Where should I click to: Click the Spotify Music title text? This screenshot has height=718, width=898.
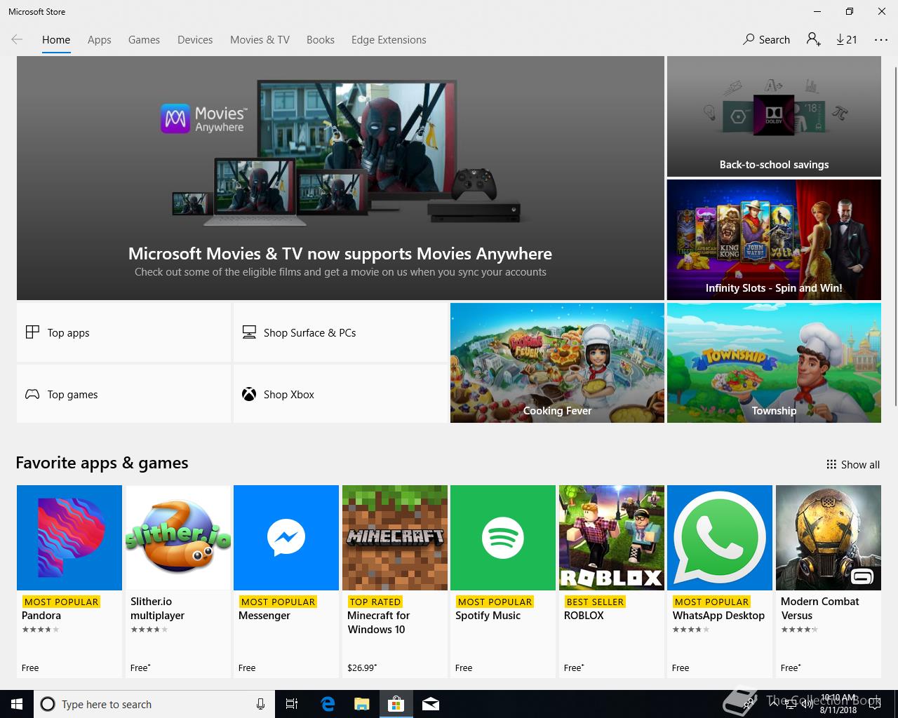[x=488, y=616]
